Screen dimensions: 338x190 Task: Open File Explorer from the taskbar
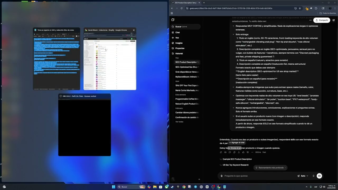(x=155, y=187)
